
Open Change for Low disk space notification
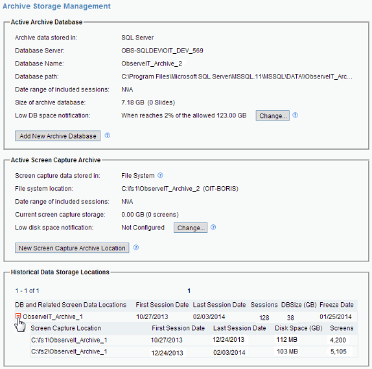[191, 228]
